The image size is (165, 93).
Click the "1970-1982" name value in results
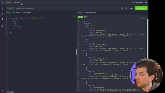click(99, 33)
